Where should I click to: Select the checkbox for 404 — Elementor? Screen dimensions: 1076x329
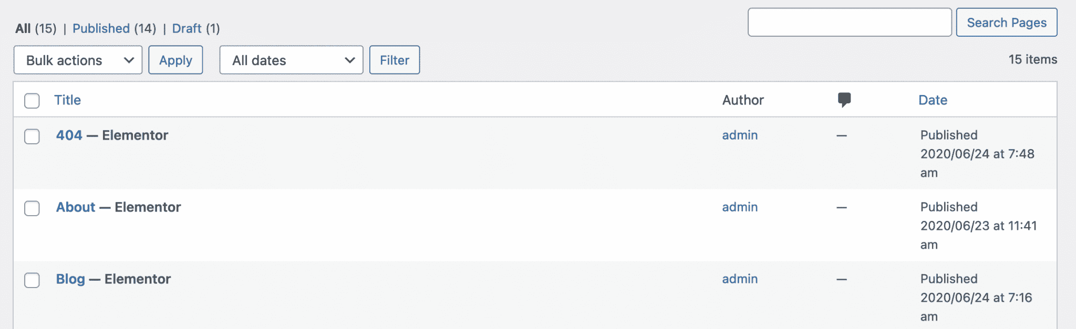(x=32, y=136)
